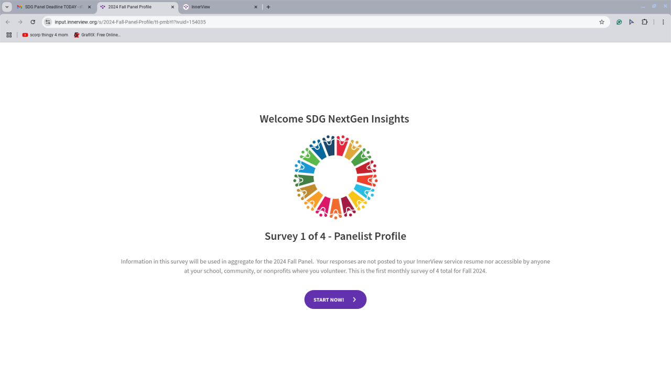Viewport: 671px width, 377px height.
Task: Open the Chrome three-dot menu
Action: (x=663, y=22)
